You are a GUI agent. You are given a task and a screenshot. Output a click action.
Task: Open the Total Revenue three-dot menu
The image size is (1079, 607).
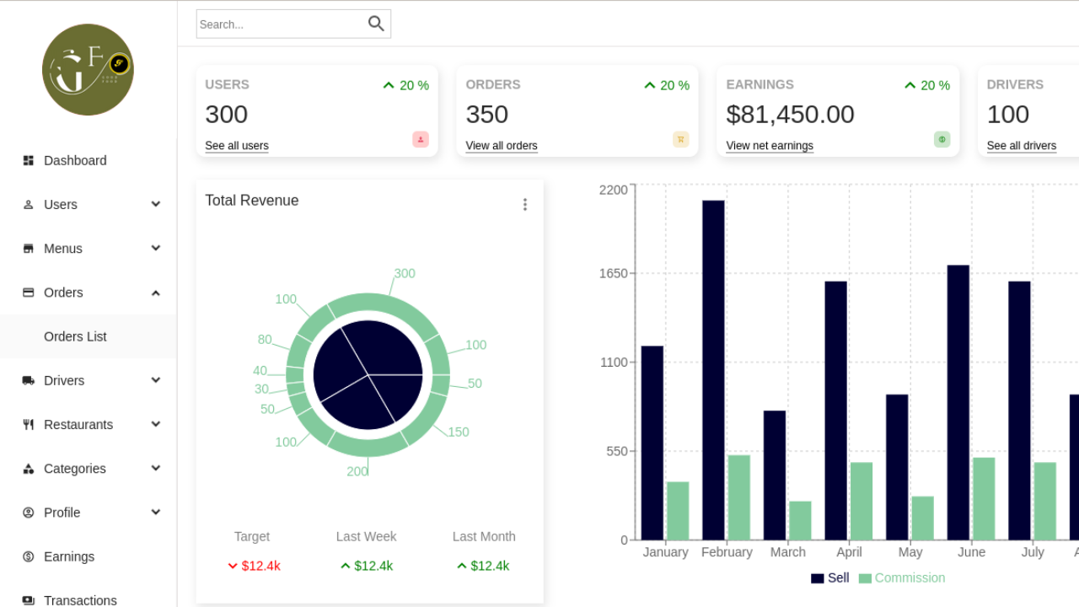pos(524,205)
